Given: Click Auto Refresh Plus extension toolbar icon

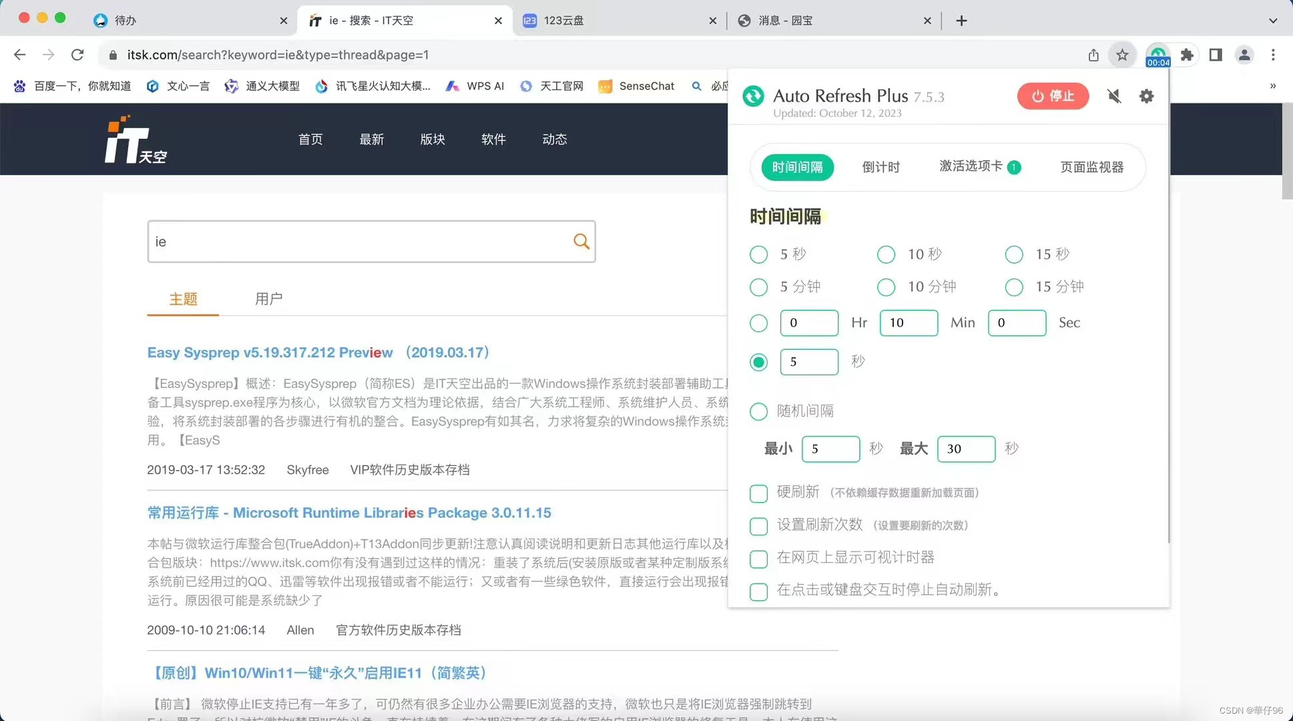Looking at the screenshot, I should [x=1157, y=55].
